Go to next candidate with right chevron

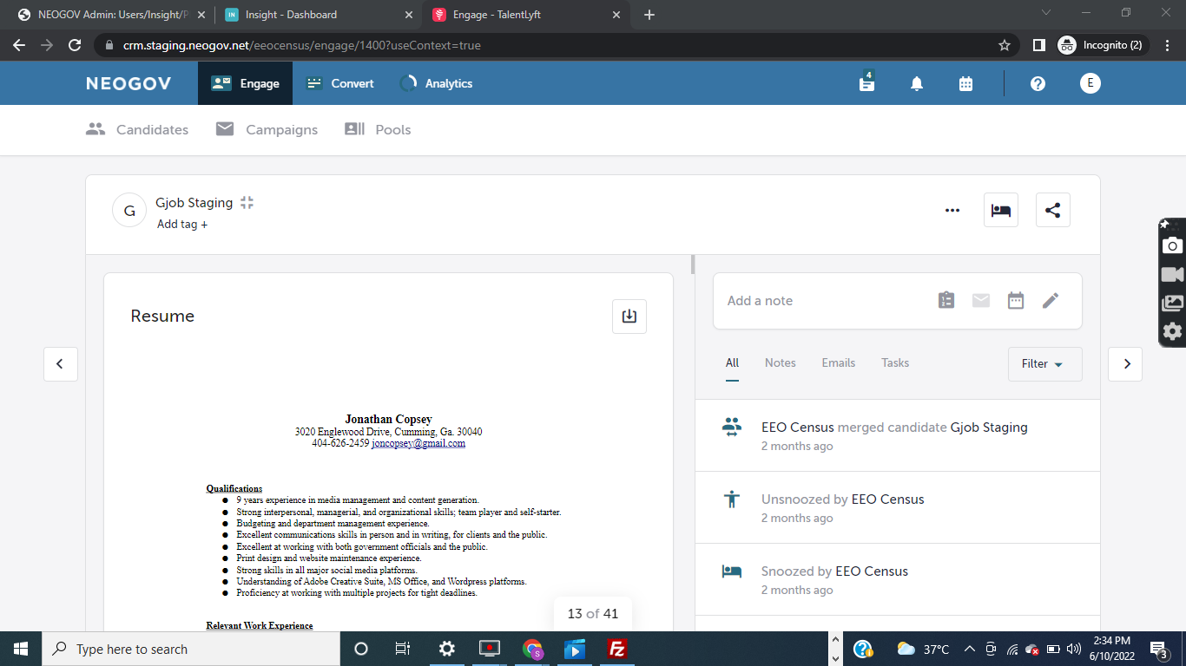click(x=1125, y=364)
